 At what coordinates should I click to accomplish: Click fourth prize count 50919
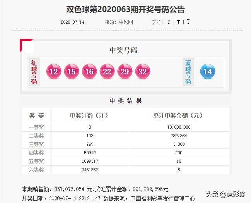pyautogui.click(x=90, y=153)
